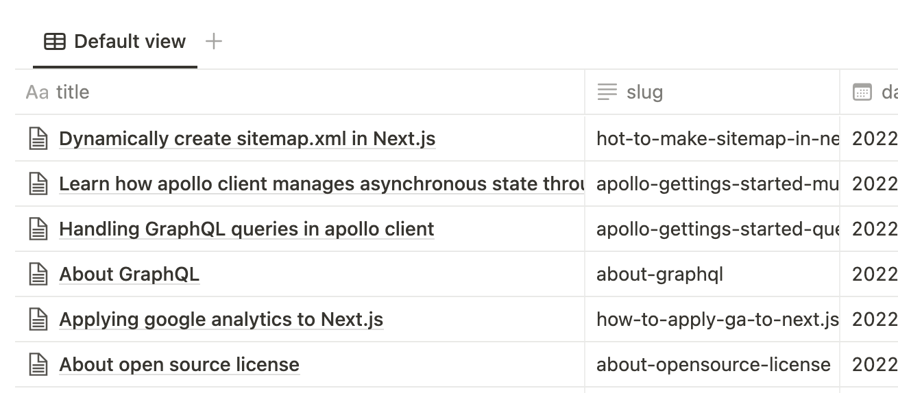Select the about-opensource-license slug cell
The image size is (898, 393).
tap(712, 365)
